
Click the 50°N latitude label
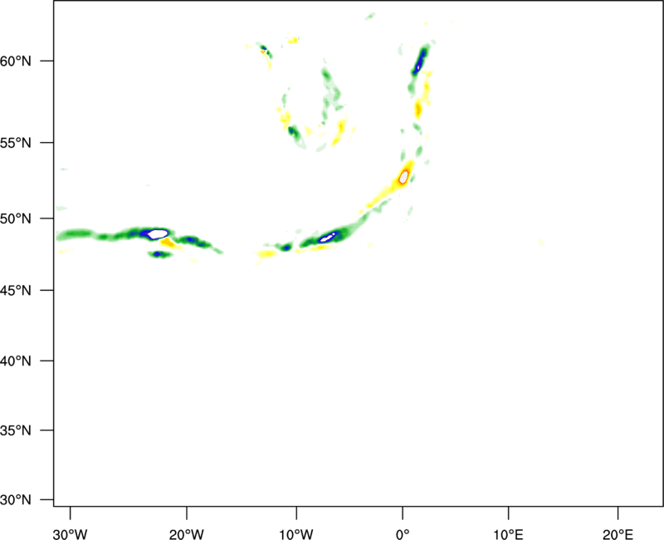point(16,218)
